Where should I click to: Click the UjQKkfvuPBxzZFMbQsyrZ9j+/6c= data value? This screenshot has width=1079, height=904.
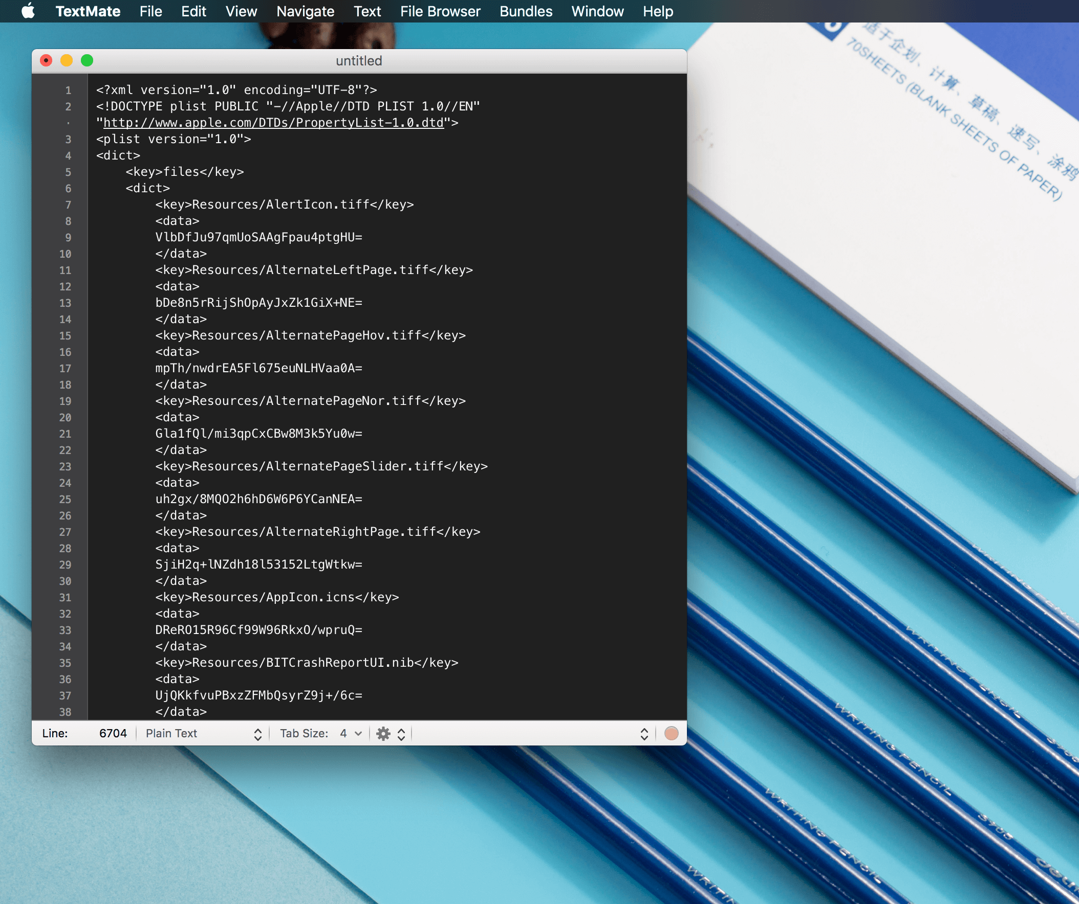258,695
